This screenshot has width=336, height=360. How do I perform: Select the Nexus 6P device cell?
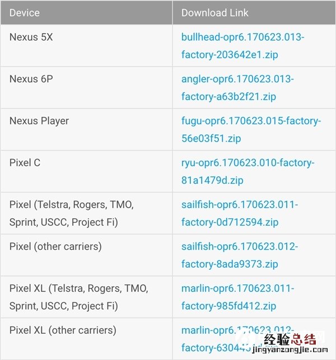click(x=31, y=79)
